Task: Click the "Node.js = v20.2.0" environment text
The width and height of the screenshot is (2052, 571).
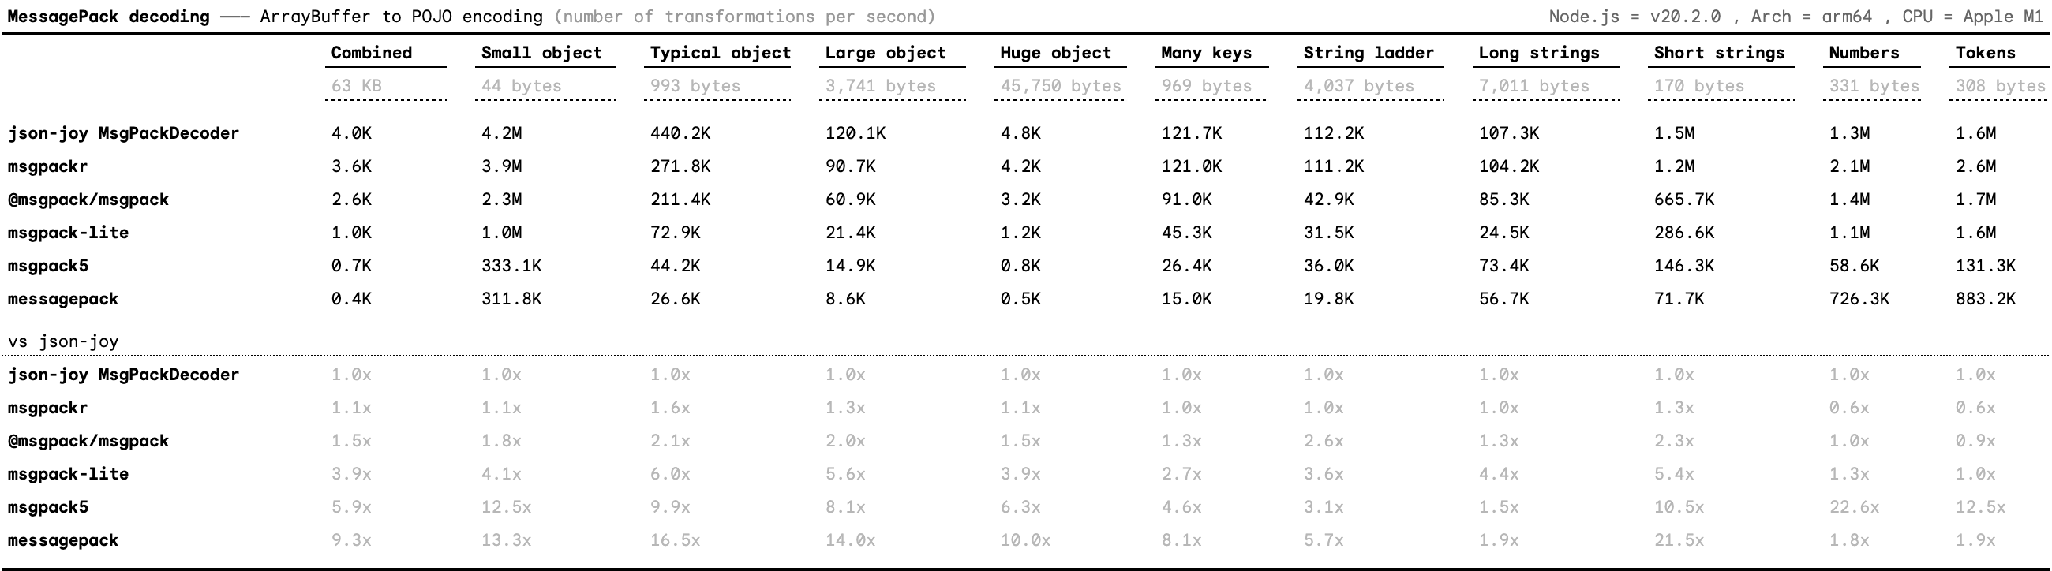Action: [x=1634, y=16]
